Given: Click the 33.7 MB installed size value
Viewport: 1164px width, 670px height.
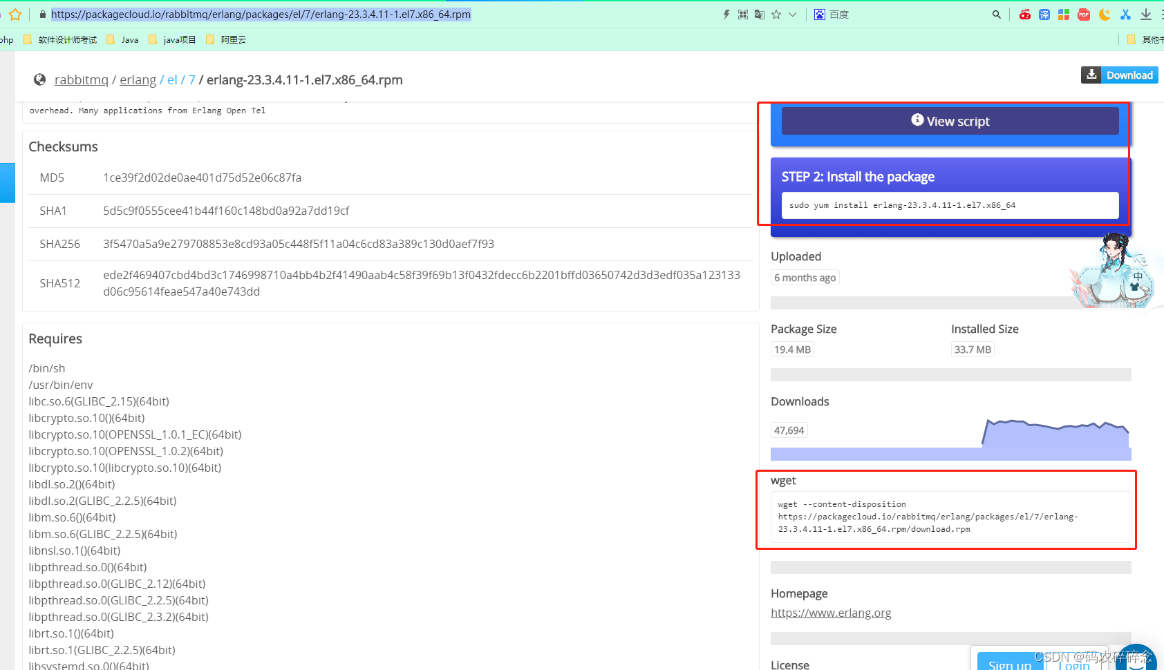Looking at the screenshot, I should [973, 350].
